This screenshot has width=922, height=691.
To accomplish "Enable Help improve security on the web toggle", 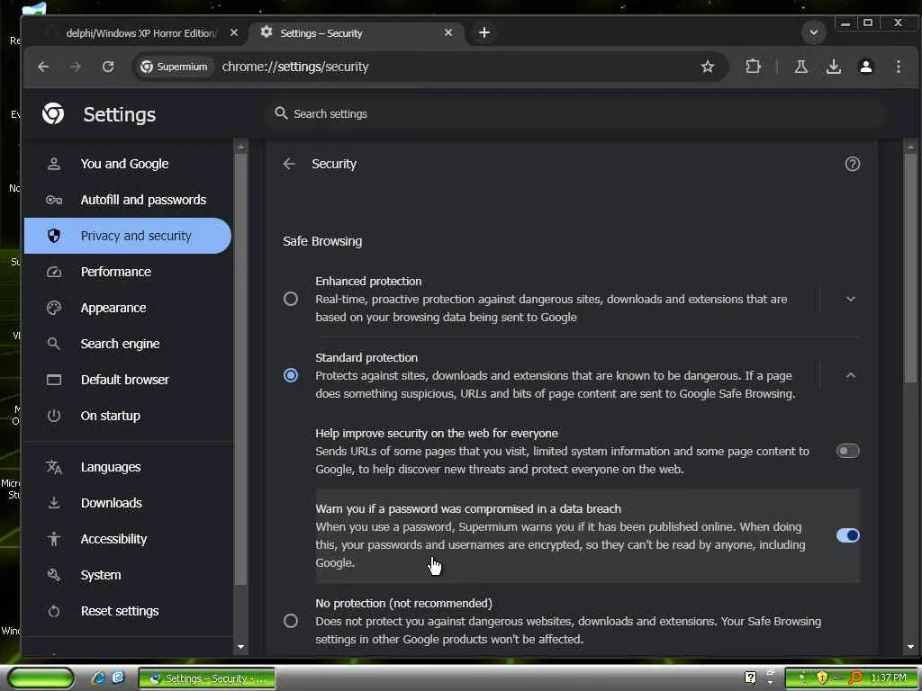I will pos(847,452).
